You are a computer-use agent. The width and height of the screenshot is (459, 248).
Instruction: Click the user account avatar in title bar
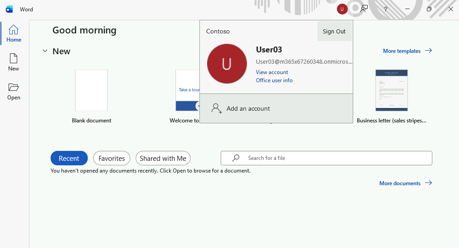[342, 9]
